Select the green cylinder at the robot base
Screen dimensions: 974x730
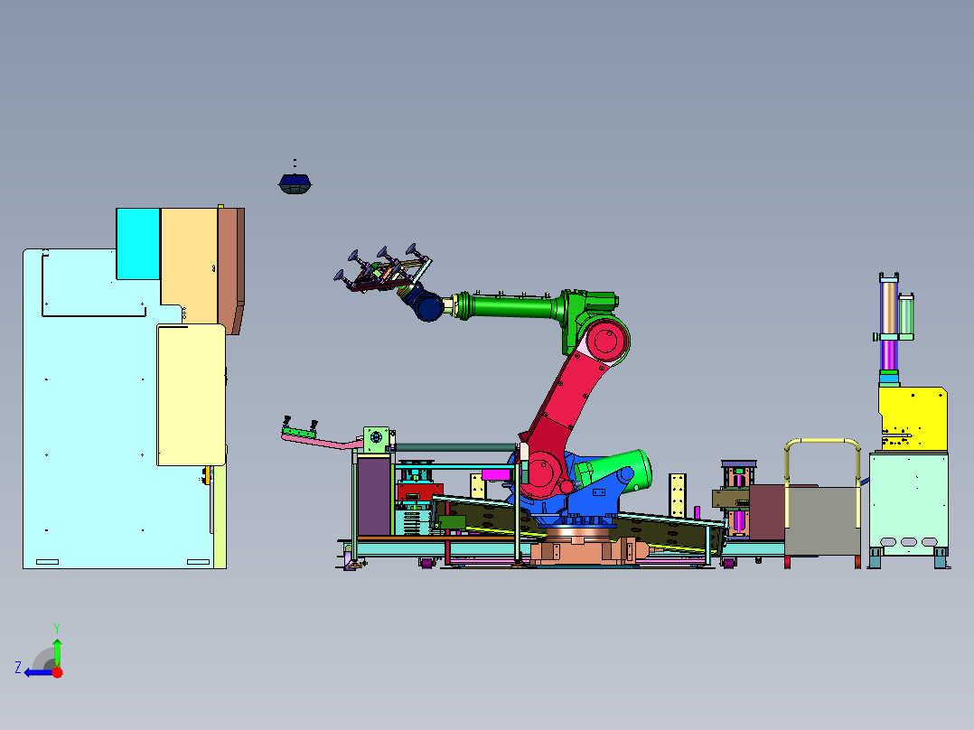click(x=615, y=473)
